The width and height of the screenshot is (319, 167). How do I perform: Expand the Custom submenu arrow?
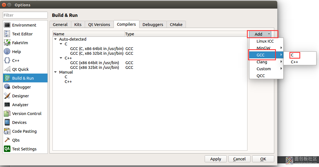click(x=281, y=69)
